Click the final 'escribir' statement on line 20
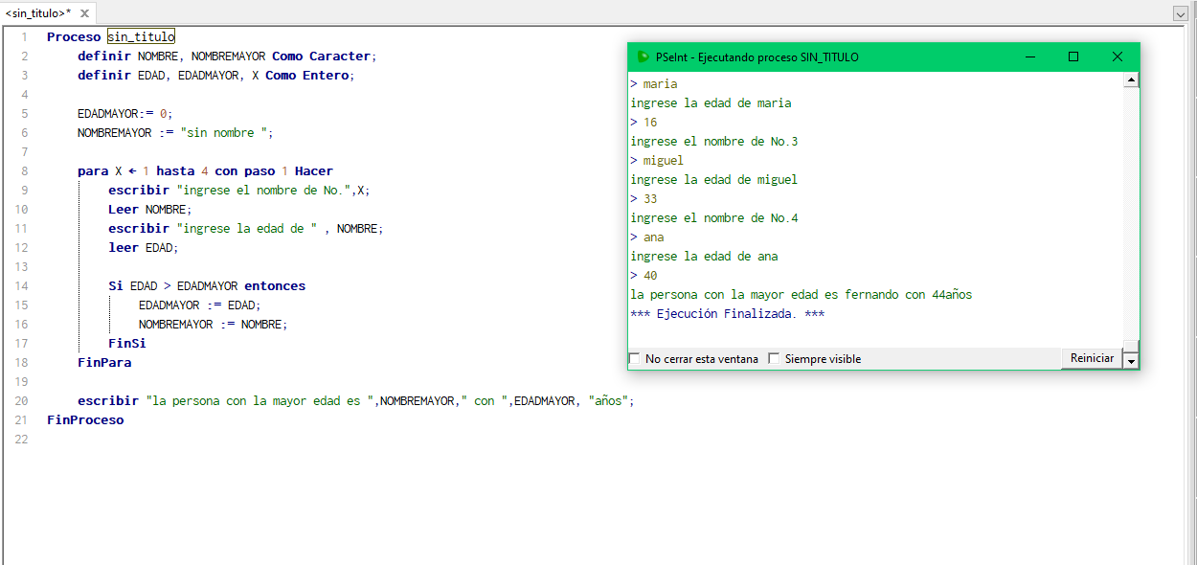 pyautogui.click(x=356, y=400)
